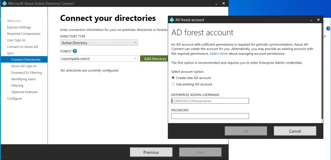Click the Previous button

[x=151, y=152]
